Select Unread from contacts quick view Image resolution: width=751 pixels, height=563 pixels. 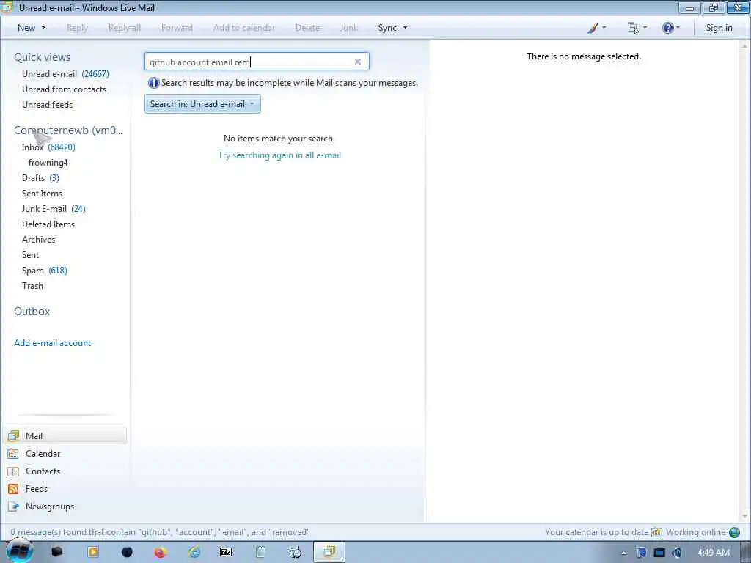(65, 89)
